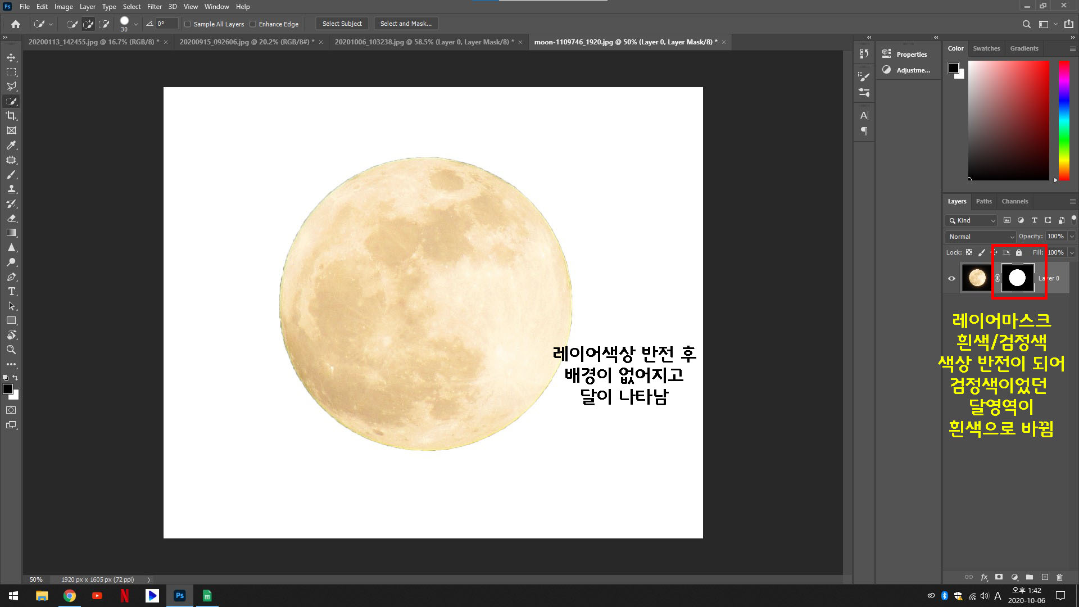The width and height of the screenshot is (1079, 607).
Task: Enable Sample All Layers checkbox
Action: pos(188,24)
